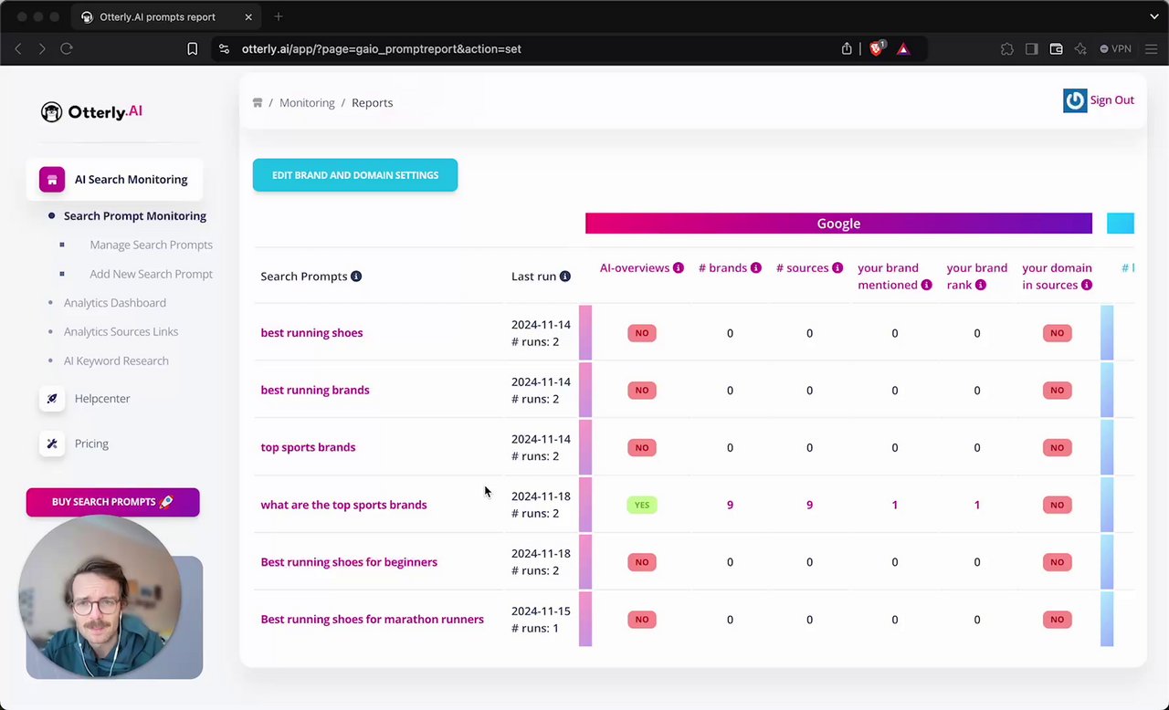Image resolution: width=1169 pixels, height=710 pixels.
Task: Select Search Prompt Monitoring
Action: pos(135,216)
